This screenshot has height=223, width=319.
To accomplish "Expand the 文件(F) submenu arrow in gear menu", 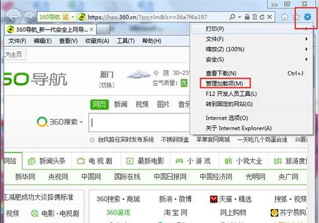I will coord(306,39).
